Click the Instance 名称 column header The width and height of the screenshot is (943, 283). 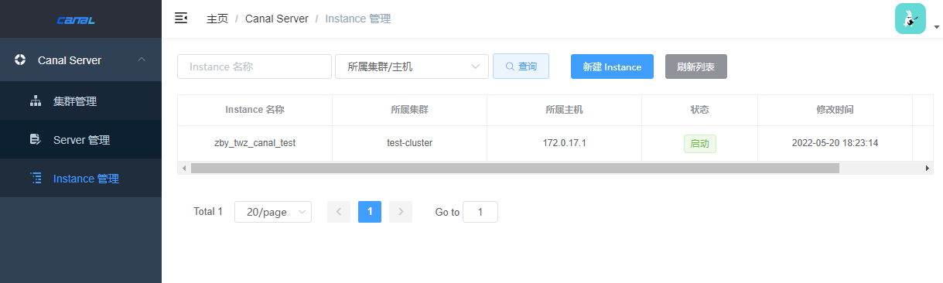pyautogui.click(x=255, y=110)
